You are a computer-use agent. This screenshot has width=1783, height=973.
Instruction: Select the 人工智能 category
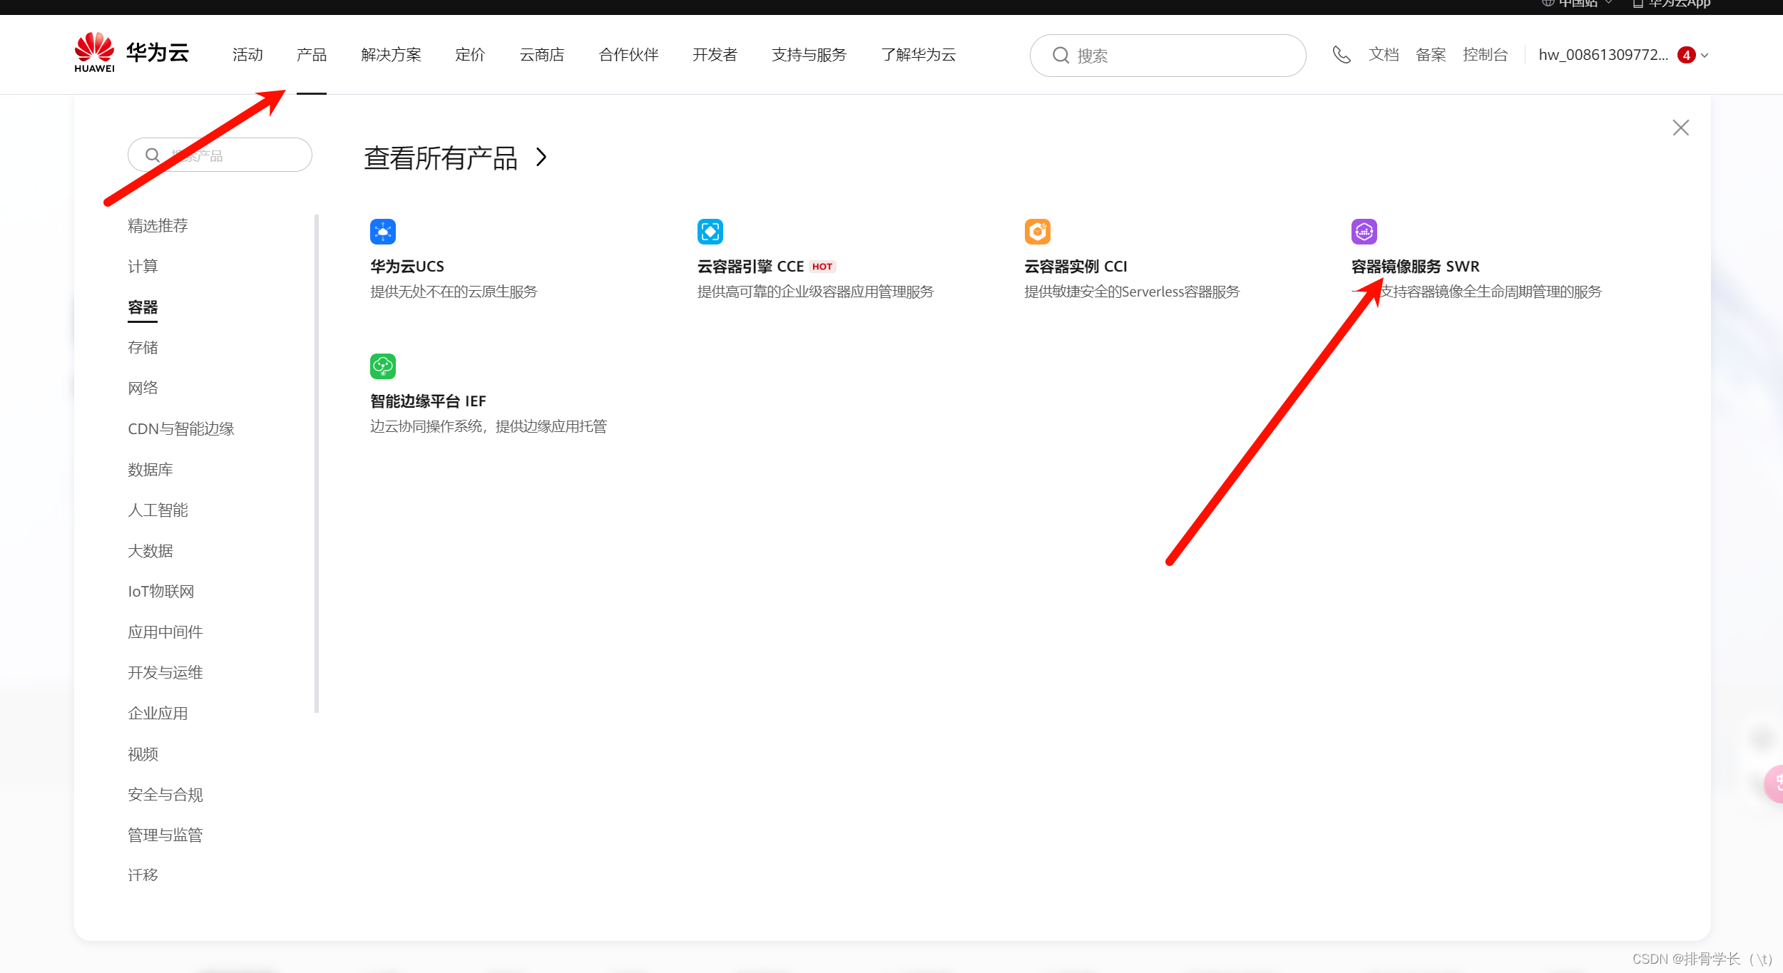coord(158,510)
